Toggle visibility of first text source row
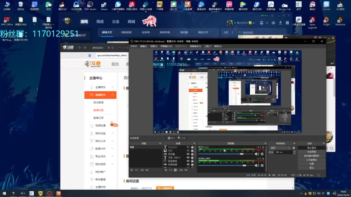The image size is (351, 197). [x=188, y=147]
